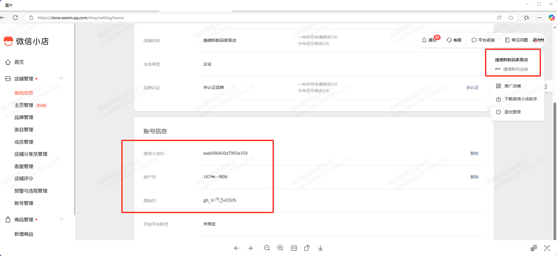Viewport: 557px width, 256px height.
Task: Open Copilot icon in browser toolbar
Action: 551,18
